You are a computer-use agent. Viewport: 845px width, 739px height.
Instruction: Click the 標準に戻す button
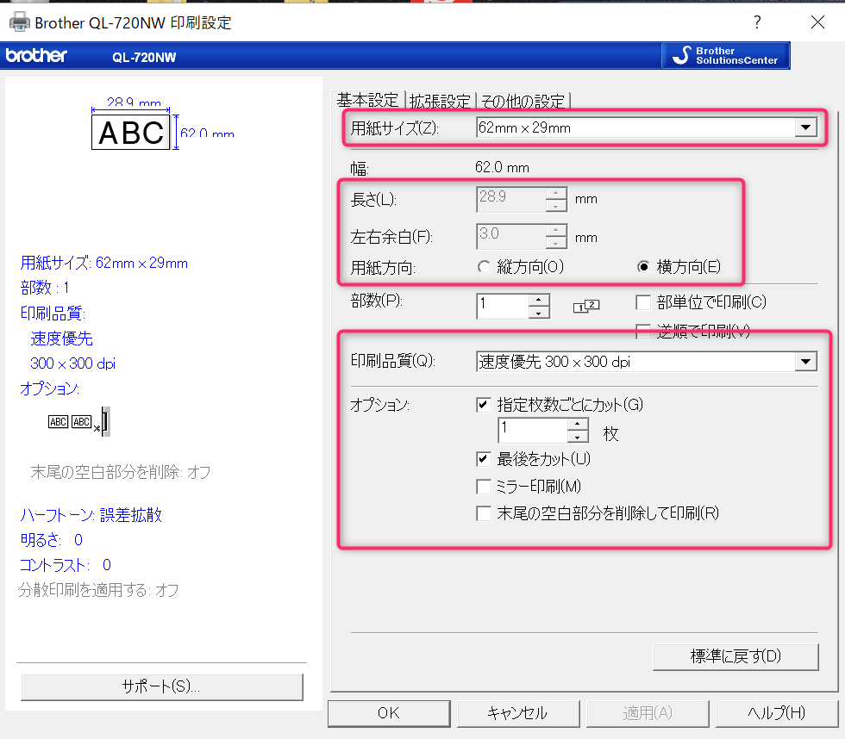click(x=735, y=655)
